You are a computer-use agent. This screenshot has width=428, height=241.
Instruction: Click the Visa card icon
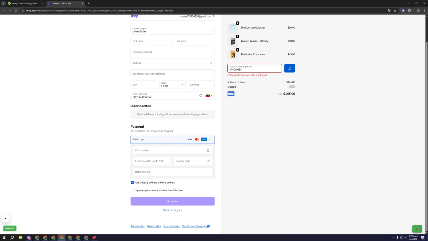[x=190, y=139]
